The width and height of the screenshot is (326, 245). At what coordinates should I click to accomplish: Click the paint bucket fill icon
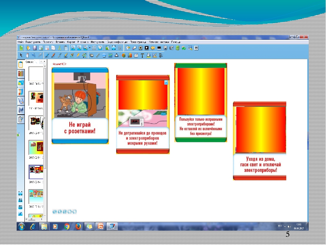click(x=148, y=55)
